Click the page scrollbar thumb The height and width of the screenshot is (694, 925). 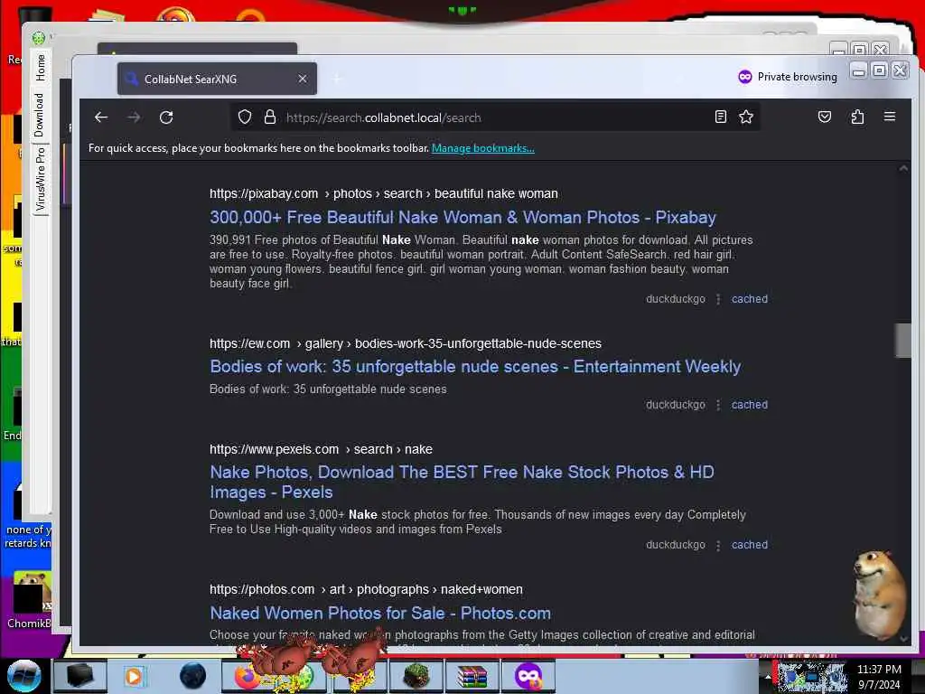pyautogui.click(x=902, y=341)
